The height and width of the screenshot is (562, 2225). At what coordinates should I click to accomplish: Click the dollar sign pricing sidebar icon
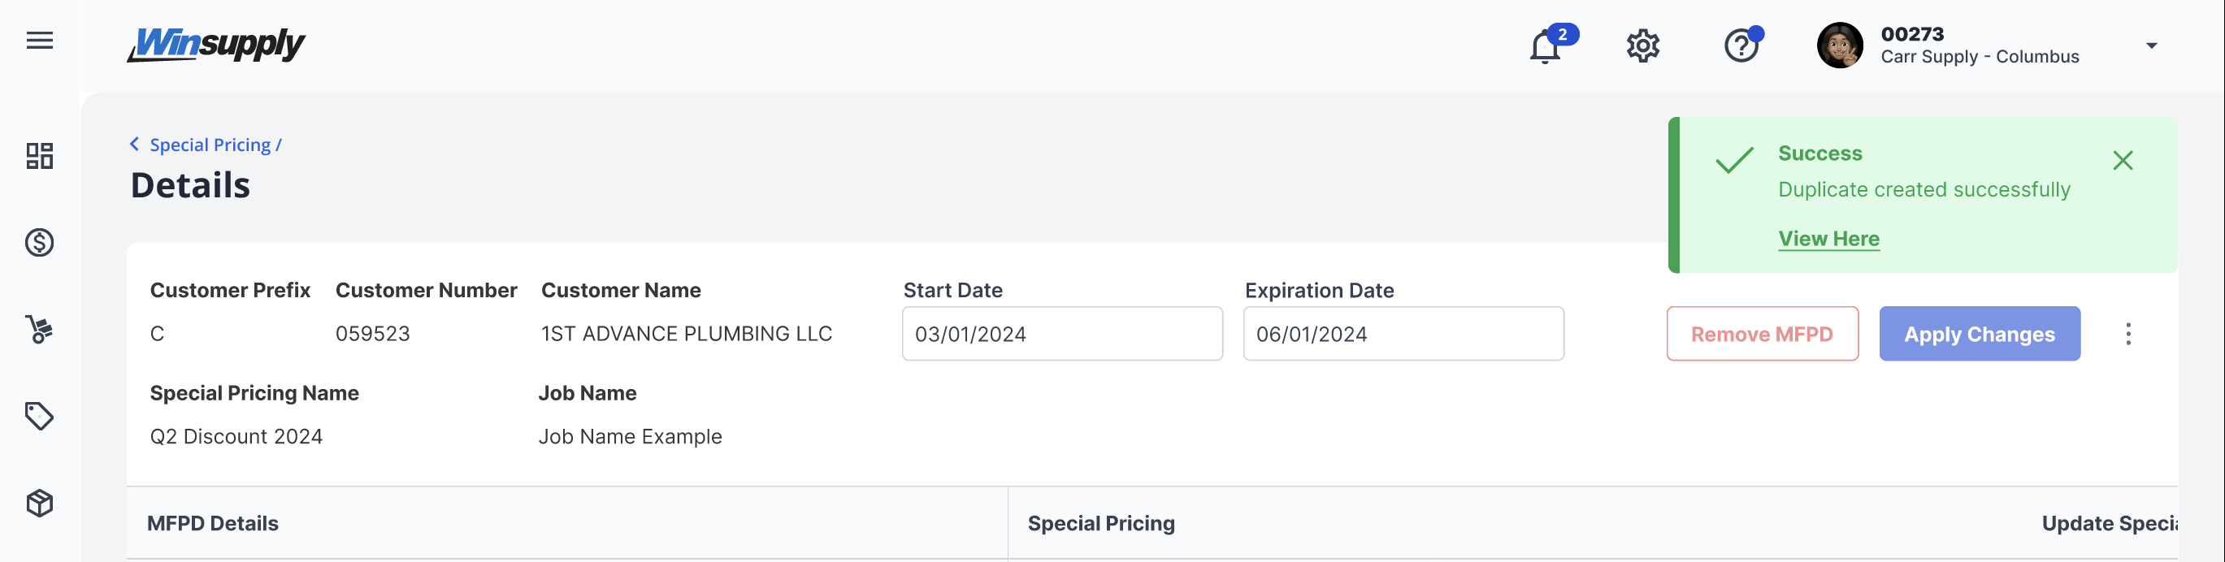40,243
